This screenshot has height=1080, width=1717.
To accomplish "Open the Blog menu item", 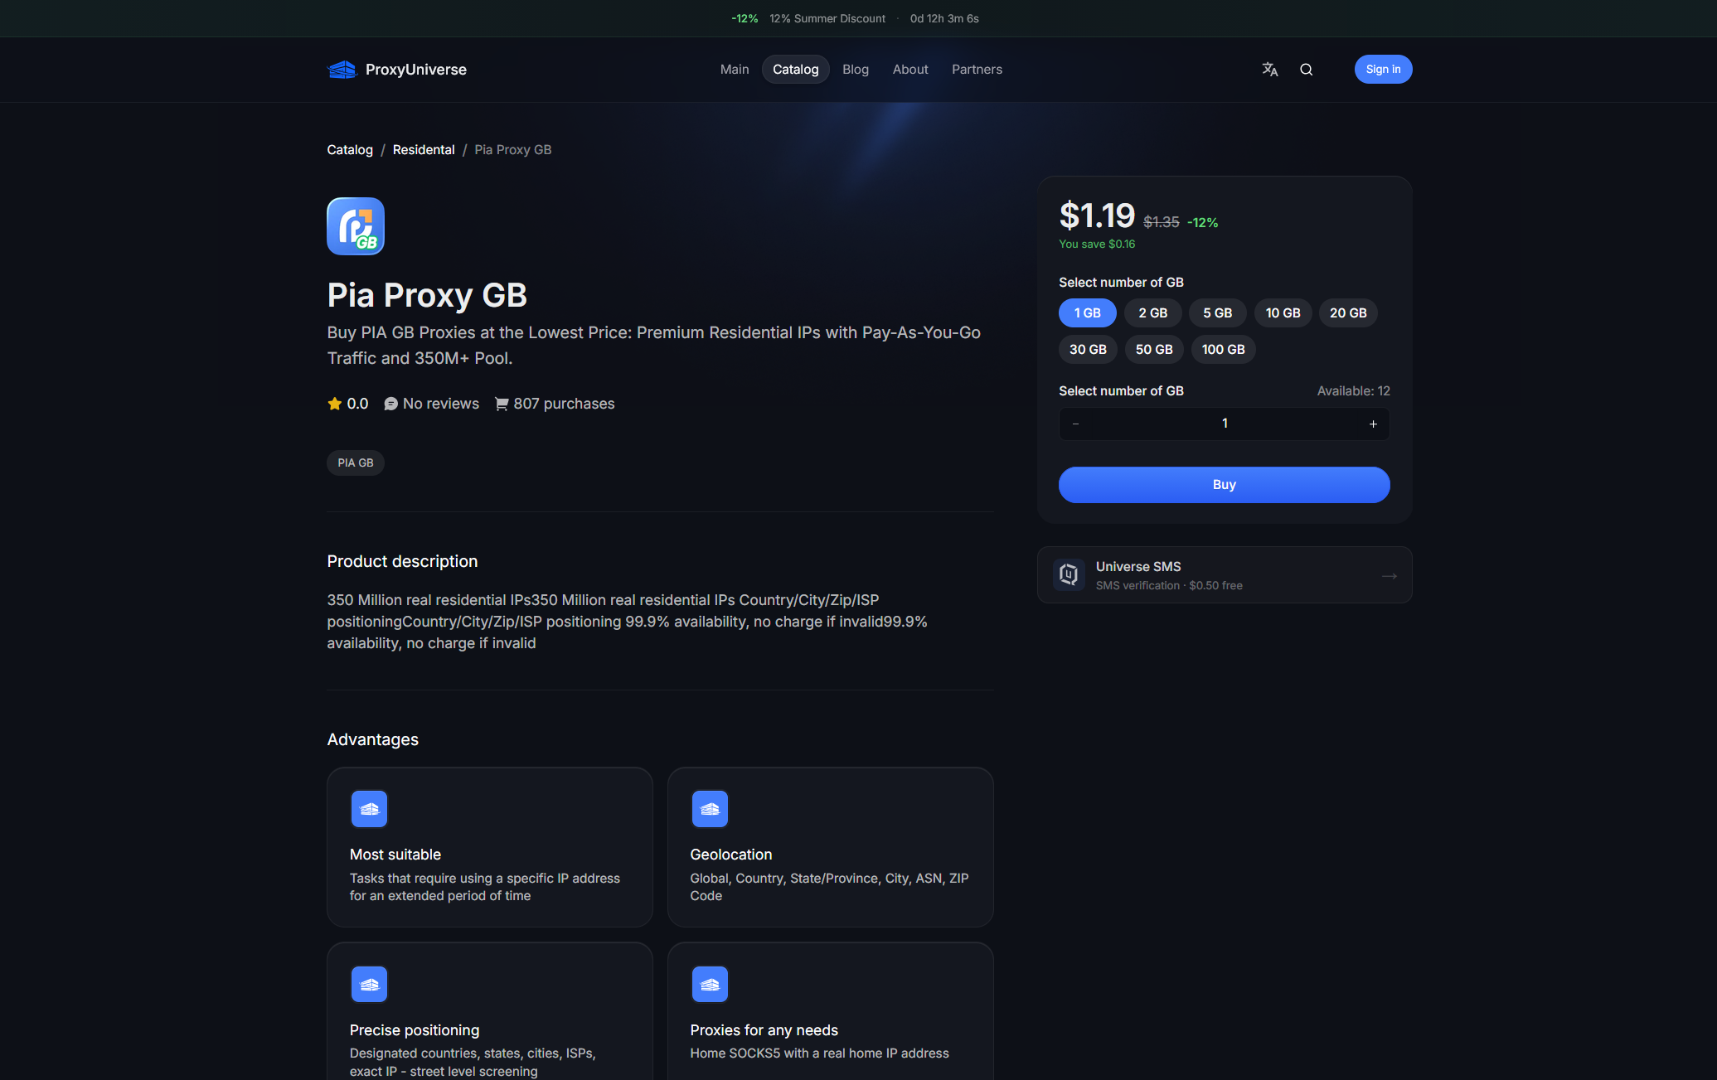I will coord(856,70).
